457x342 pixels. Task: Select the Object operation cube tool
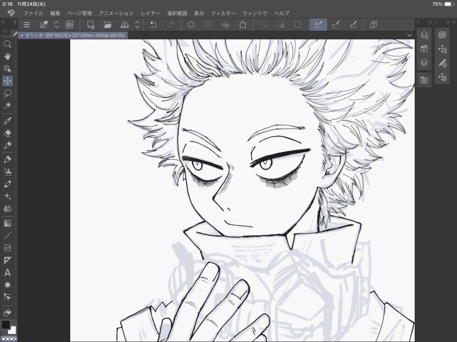(x=7, y=68)
